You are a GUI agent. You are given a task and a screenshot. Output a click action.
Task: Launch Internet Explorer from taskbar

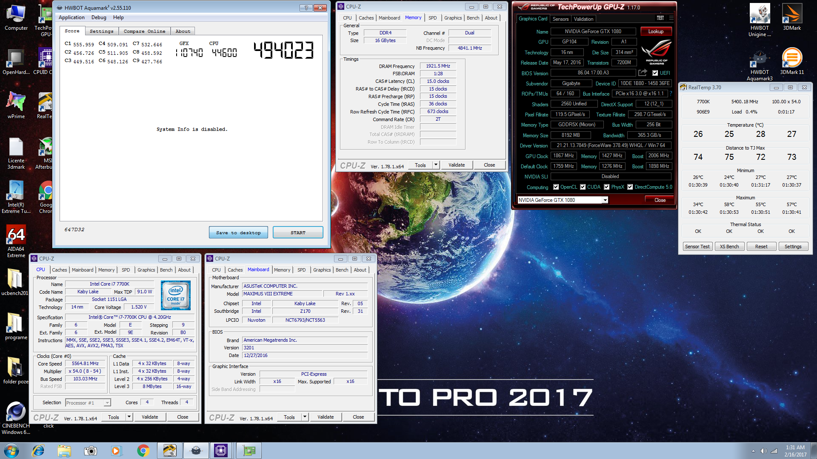pyautogui.click(x=38, y=450)
